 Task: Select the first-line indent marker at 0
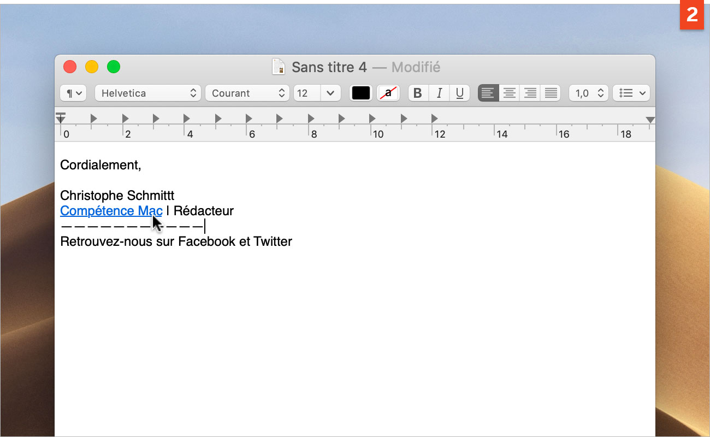[61, 116]
